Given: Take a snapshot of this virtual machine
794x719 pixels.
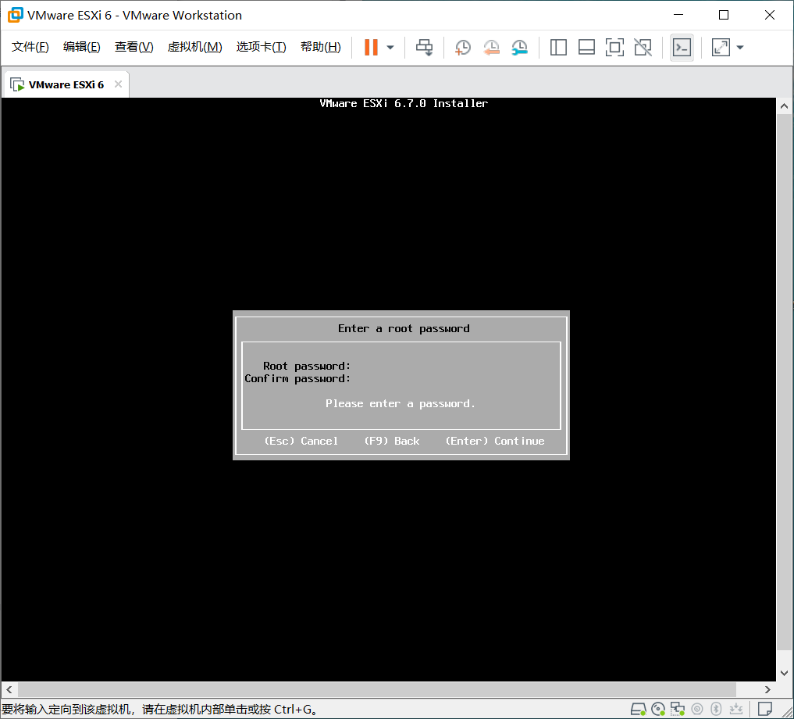Looking at the screenshot, I should (x=462, y=48).
